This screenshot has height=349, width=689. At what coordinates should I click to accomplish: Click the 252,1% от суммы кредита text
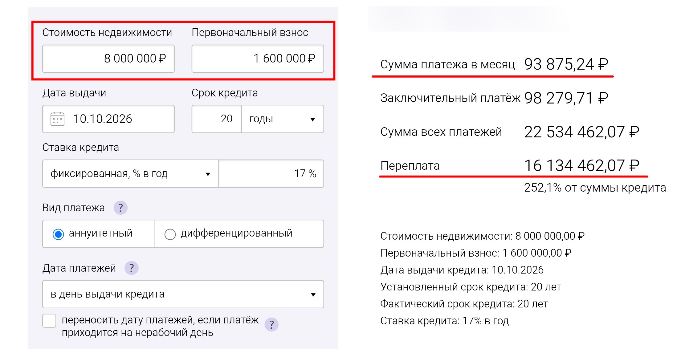(x=595, y=188)
